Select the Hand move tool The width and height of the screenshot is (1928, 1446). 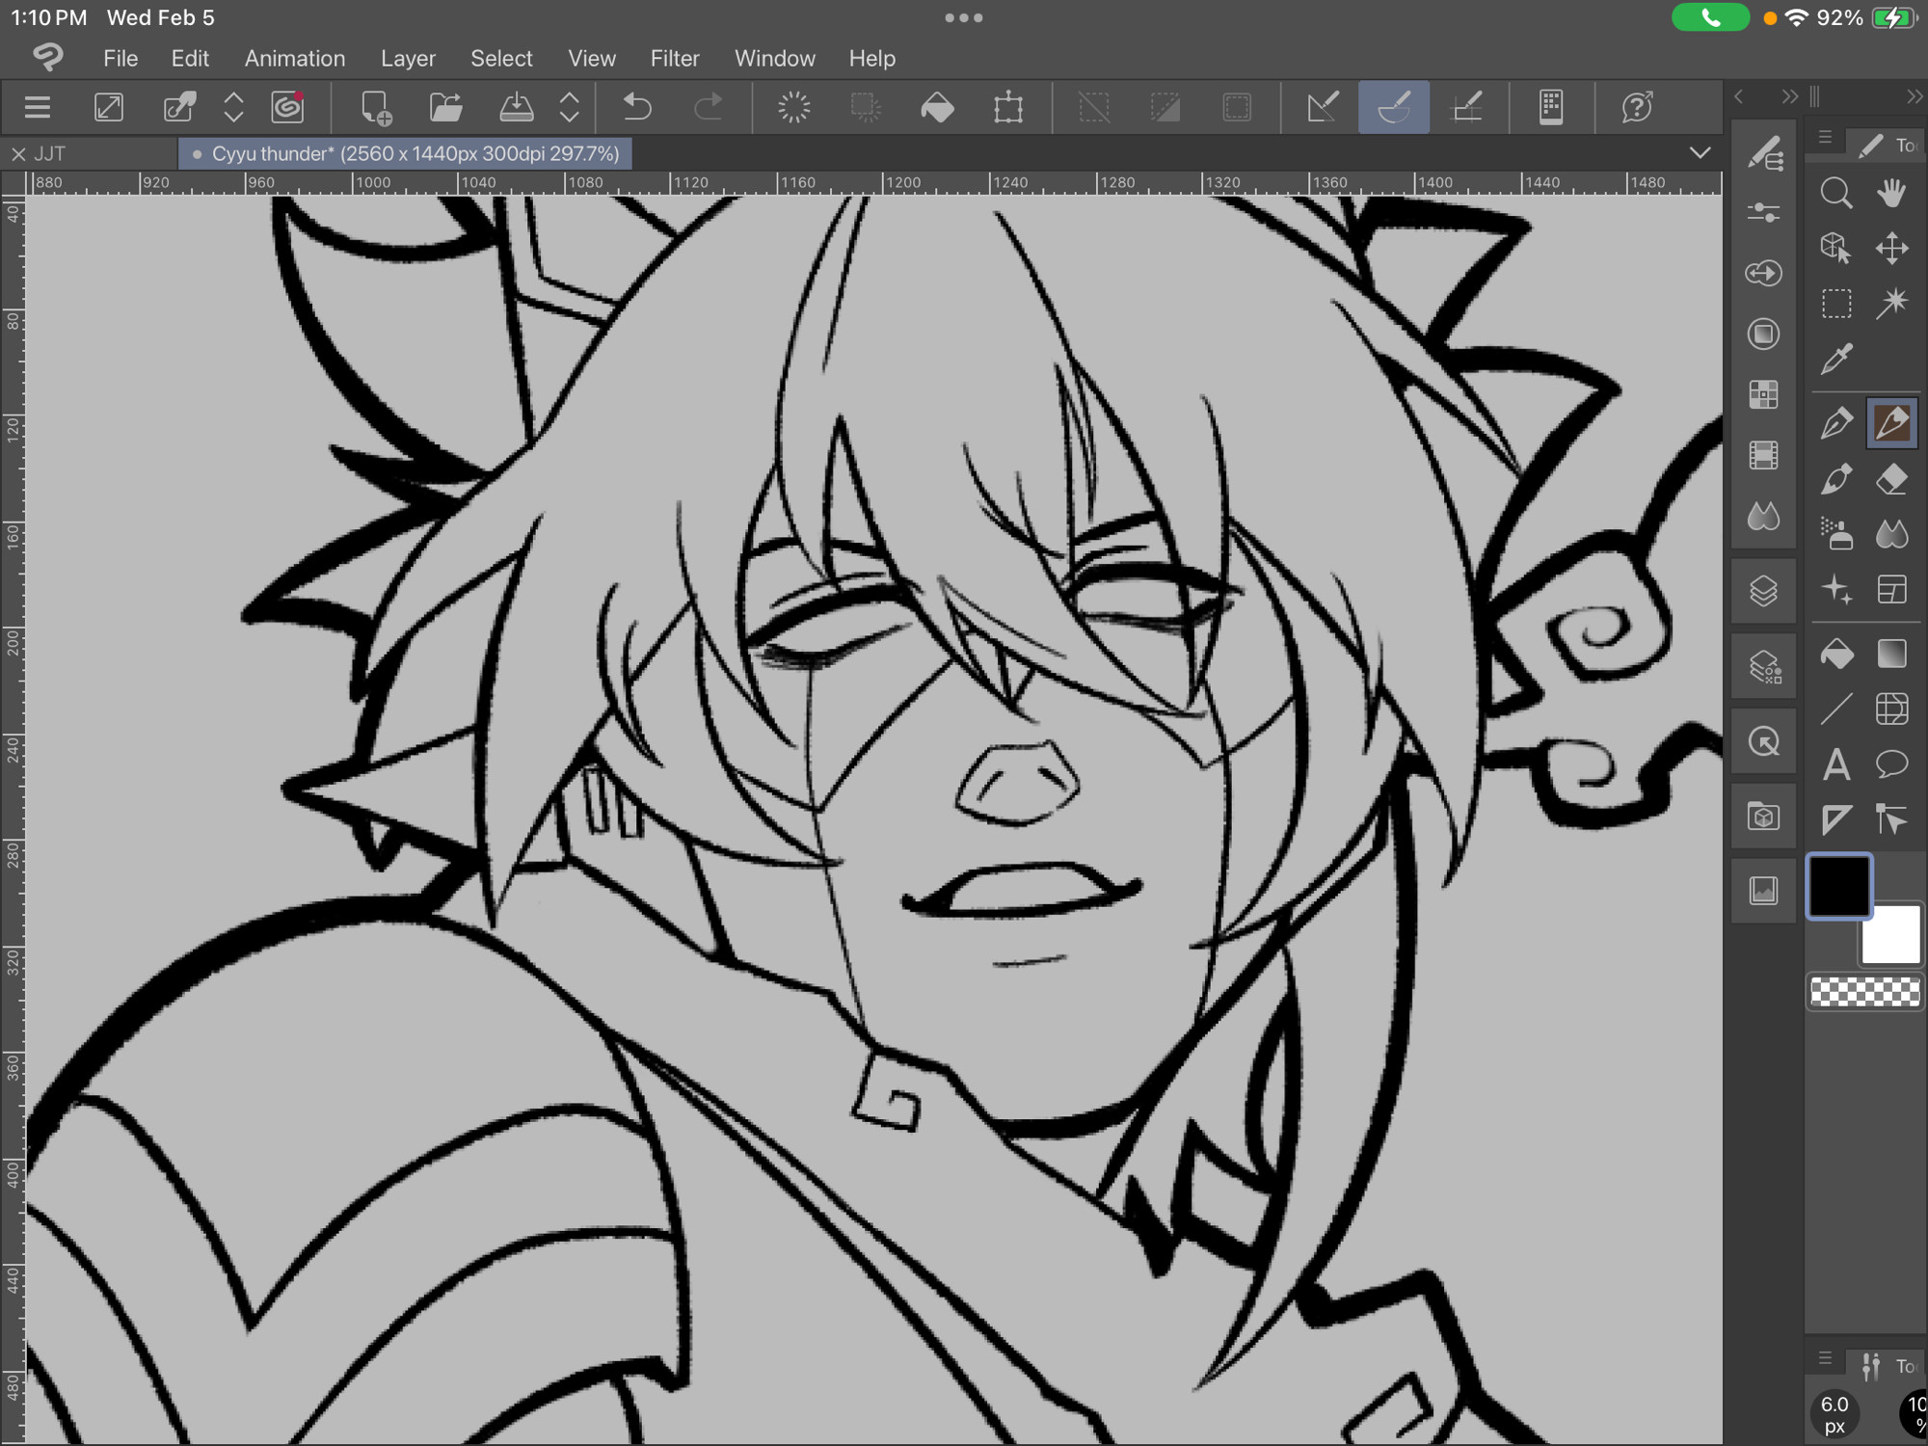(1891, 193)
